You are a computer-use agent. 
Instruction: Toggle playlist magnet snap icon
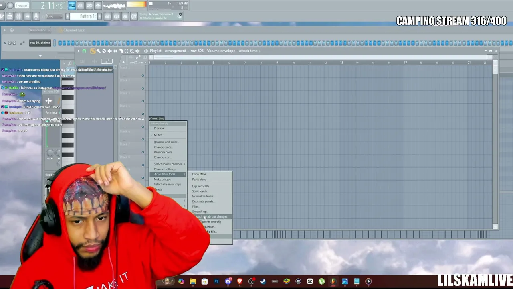coord(84,51)
